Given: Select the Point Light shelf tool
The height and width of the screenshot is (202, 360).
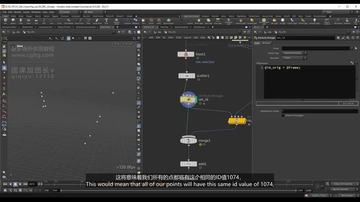Looking at the screenshot, I should click(x=199, y=21).
